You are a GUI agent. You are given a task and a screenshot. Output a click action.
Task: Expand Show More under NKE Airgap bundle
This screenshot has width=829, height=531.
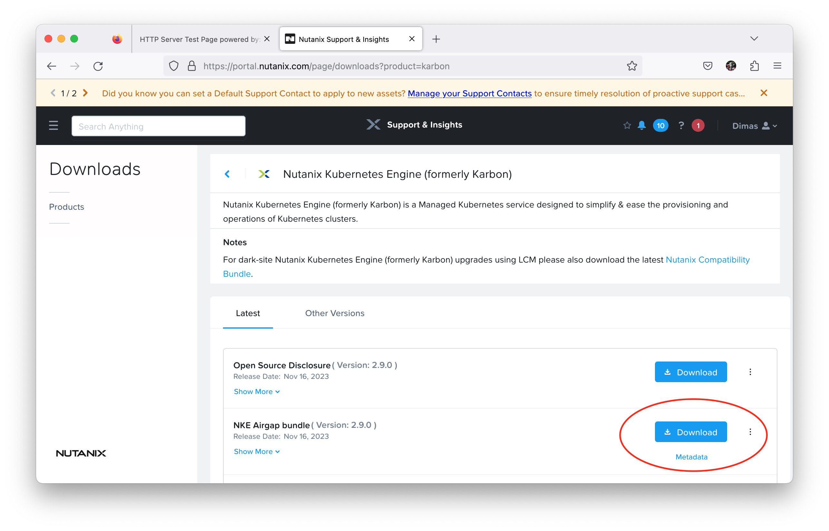coord(257,452)
